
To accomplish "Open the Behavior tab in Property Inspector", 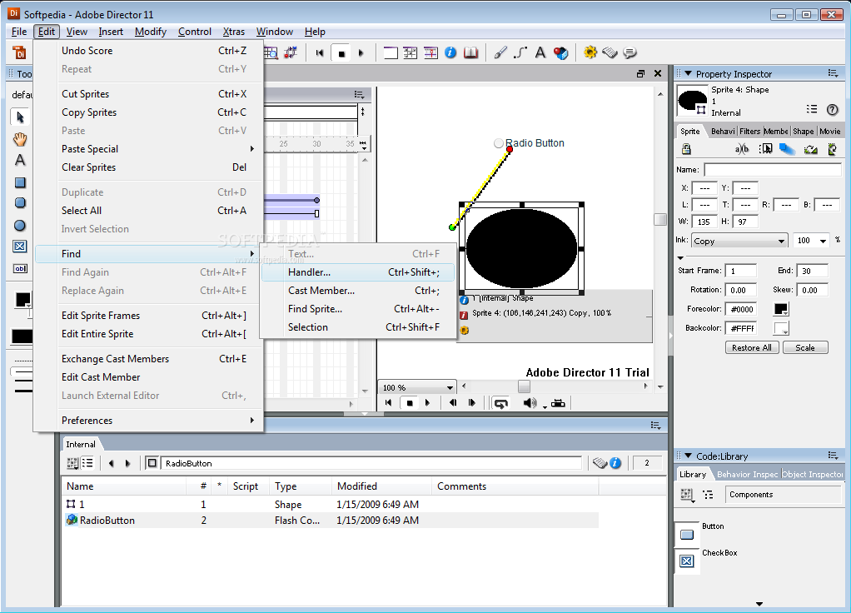I will point(723,132).
